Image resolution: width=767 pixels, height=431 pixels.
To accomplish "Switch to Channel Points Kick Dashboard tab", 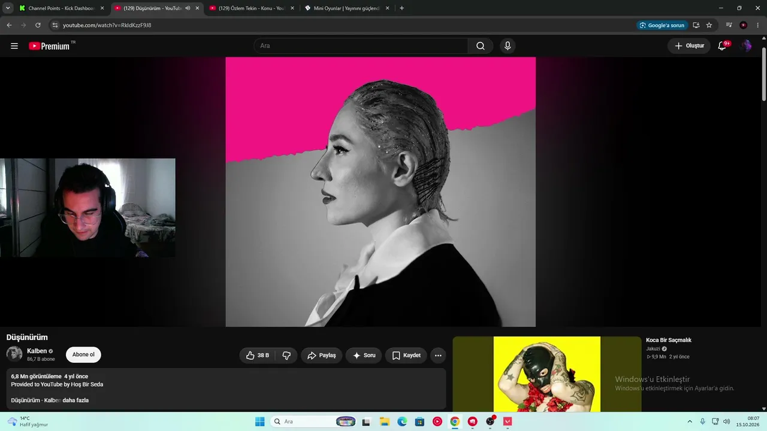I will click(x=62, y=8).
